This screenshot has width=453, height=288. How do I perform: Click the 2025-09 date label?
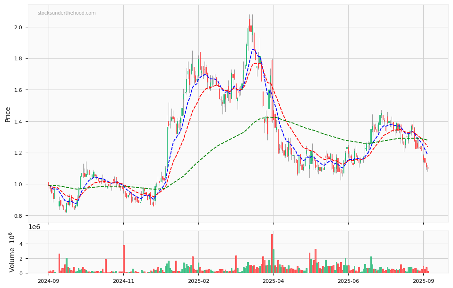tap(423, 281)
